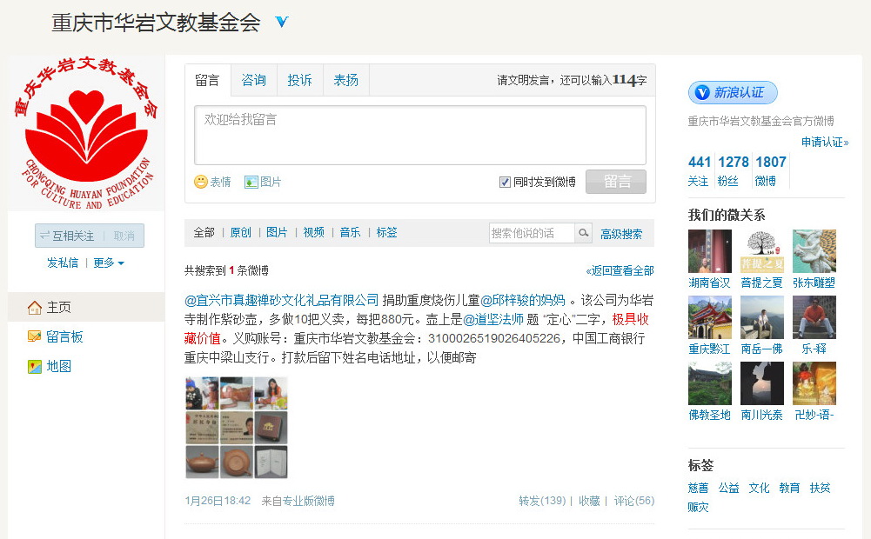
Task: Click the 教育 tag
Action: pos(789,488)
